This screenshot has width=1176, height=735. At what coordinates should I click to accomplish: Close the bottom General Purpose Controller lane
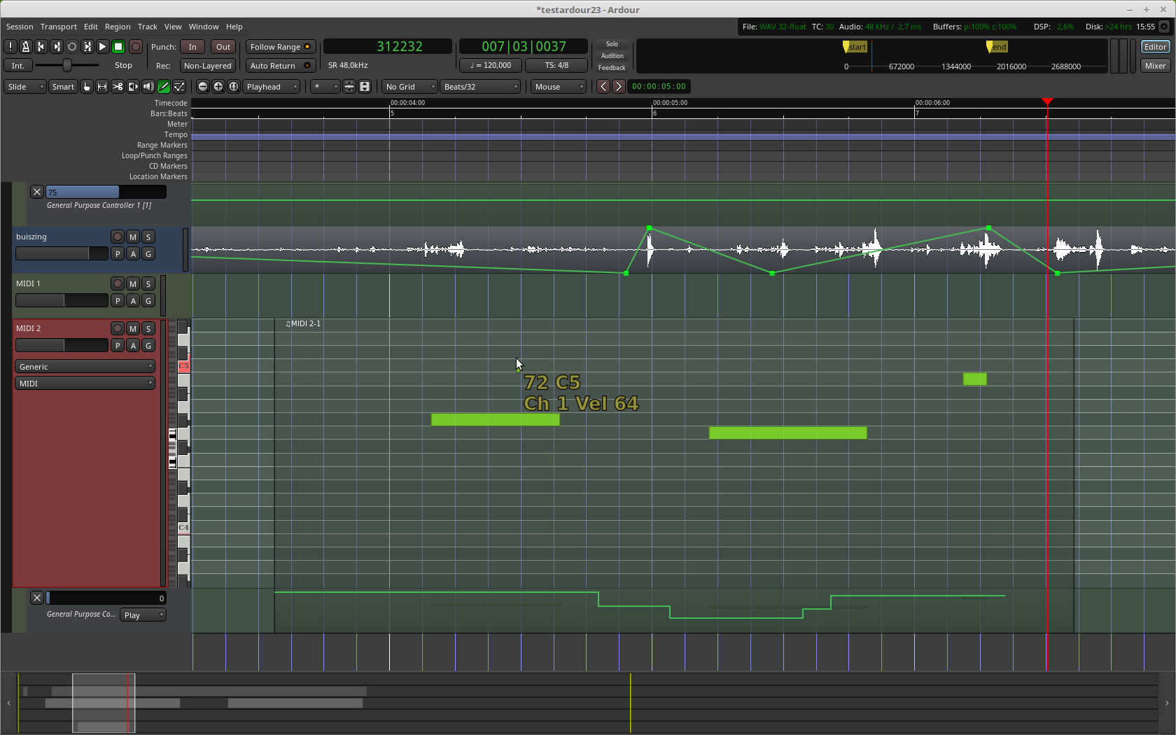tap(37, 598)
